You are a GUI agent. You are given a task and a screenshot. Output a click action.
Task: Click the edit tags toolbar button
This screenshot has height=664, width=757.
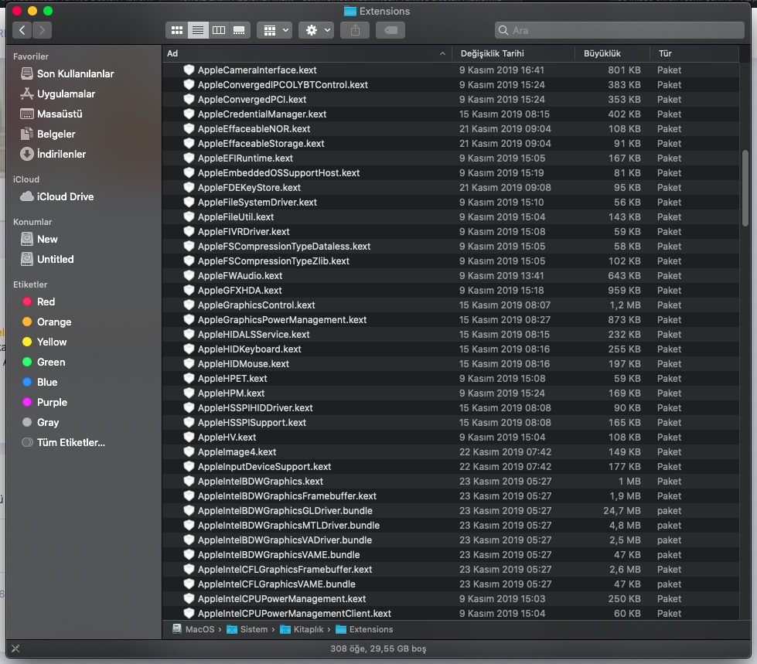coord(390,30)
